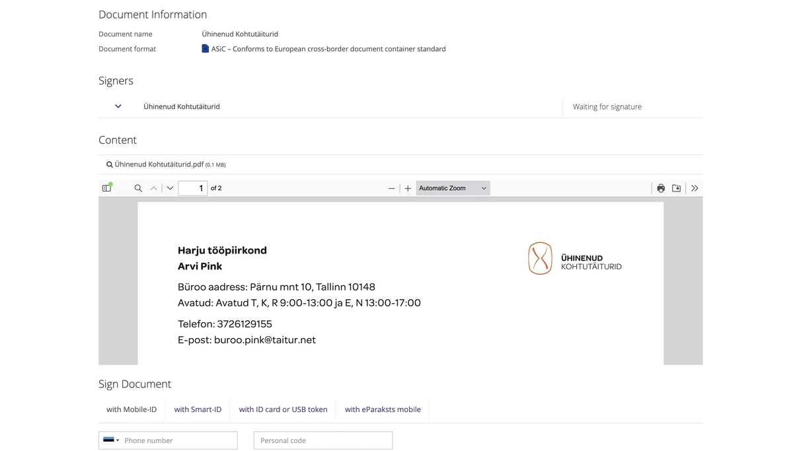This screenshot has width=793, height=451.
Task: Click the Document name label
Action: 125,34
